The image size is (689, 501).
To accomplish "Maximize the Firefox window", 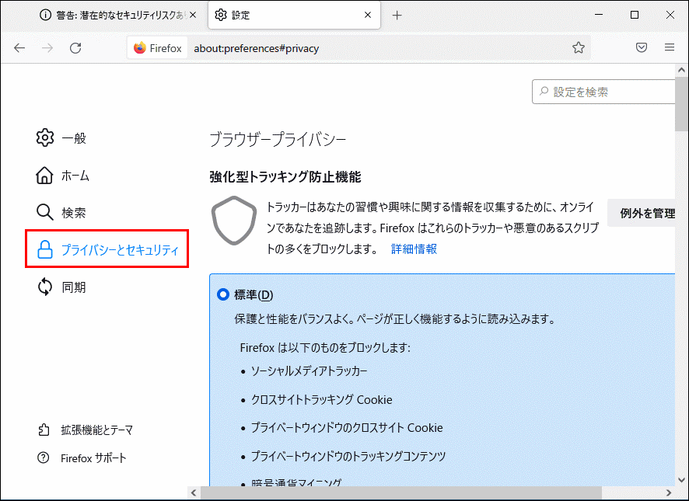I will pyautogui.click(x=634, y=15).
